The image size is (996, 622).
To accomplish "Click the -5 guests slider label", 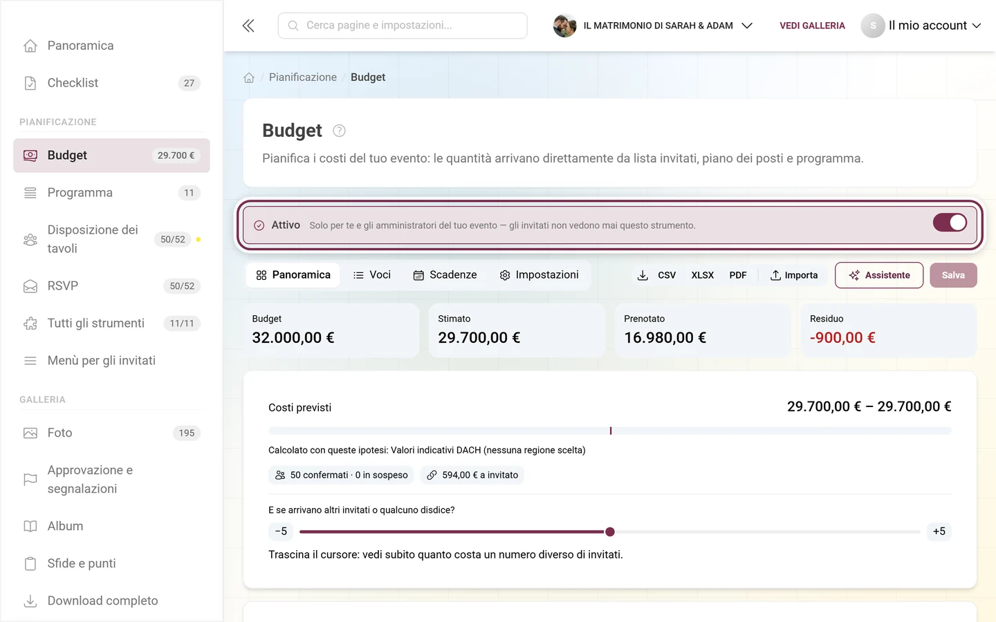I will point(281,531).
